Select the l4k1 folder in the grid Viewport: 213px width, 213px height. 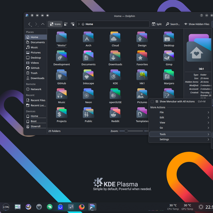click(x=142, y=77)
